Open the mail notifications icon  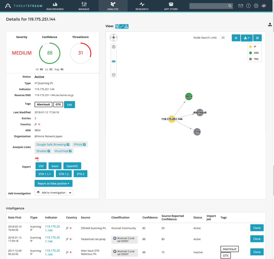pyautogui.click(x=241, y=6)
